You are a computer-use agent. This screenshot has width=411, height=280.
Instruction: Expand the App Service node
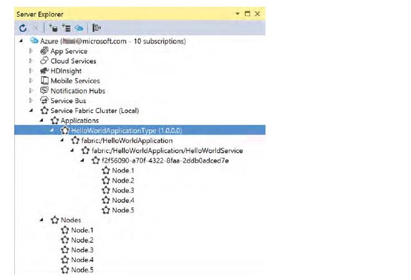click(x=31, y=51)
